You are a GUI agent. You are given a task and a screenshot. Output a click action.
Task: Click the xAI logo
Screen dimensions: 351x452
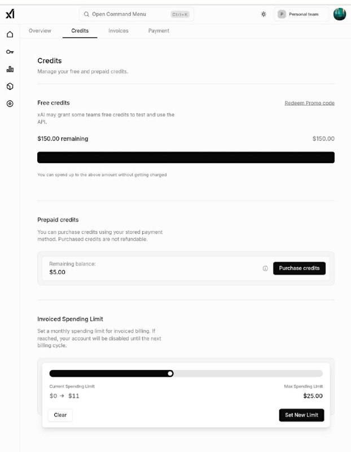9,14
